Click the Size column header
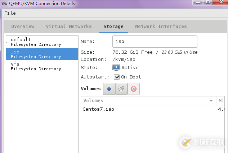This screenshot has height=153, width=228. [220, 101]
